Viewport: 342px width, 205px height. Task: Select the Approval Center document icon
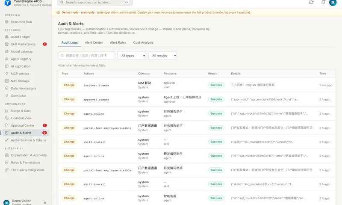7,125
